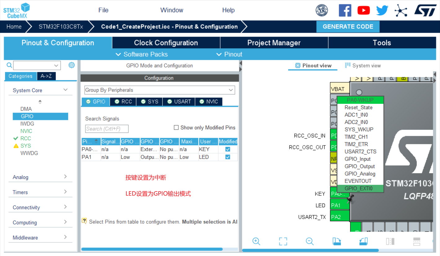The width and height of the screenshot is (440, 256).
Task: Select DMA in System Core list
Action: [26, 109]
